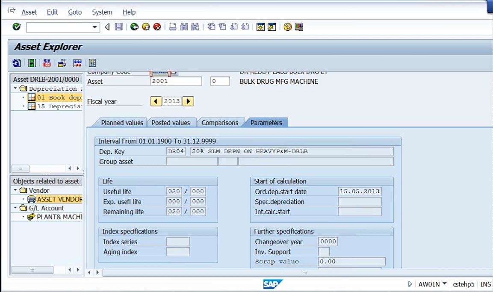The image size is (493, 292).
Task: Click the green Display Master Data icon
Action: (x=32, y=63)
